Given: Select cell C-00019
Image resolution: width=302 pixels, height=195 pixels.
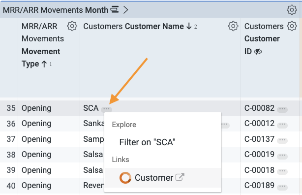Looking at the screenshot, I should (x=259, y=155).
